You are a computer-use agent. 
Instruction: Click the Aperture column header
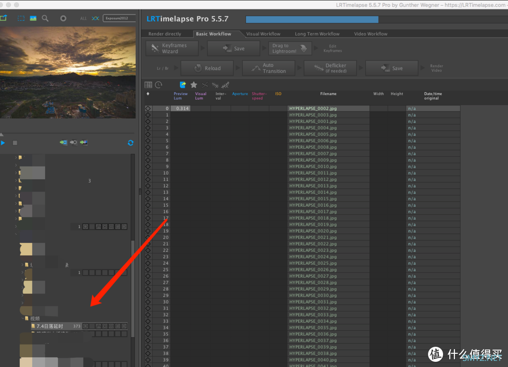(x=240, y=94)
